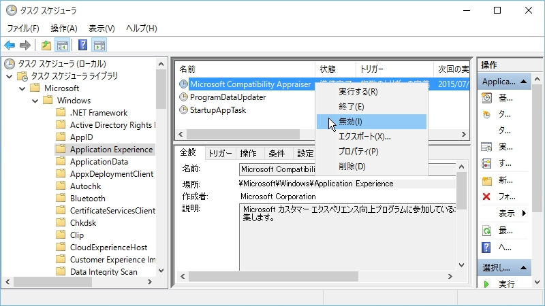Click the Back arrow toolbar icon
The height and width of the screenshot is (306, 545).
[x=10, y=45]
